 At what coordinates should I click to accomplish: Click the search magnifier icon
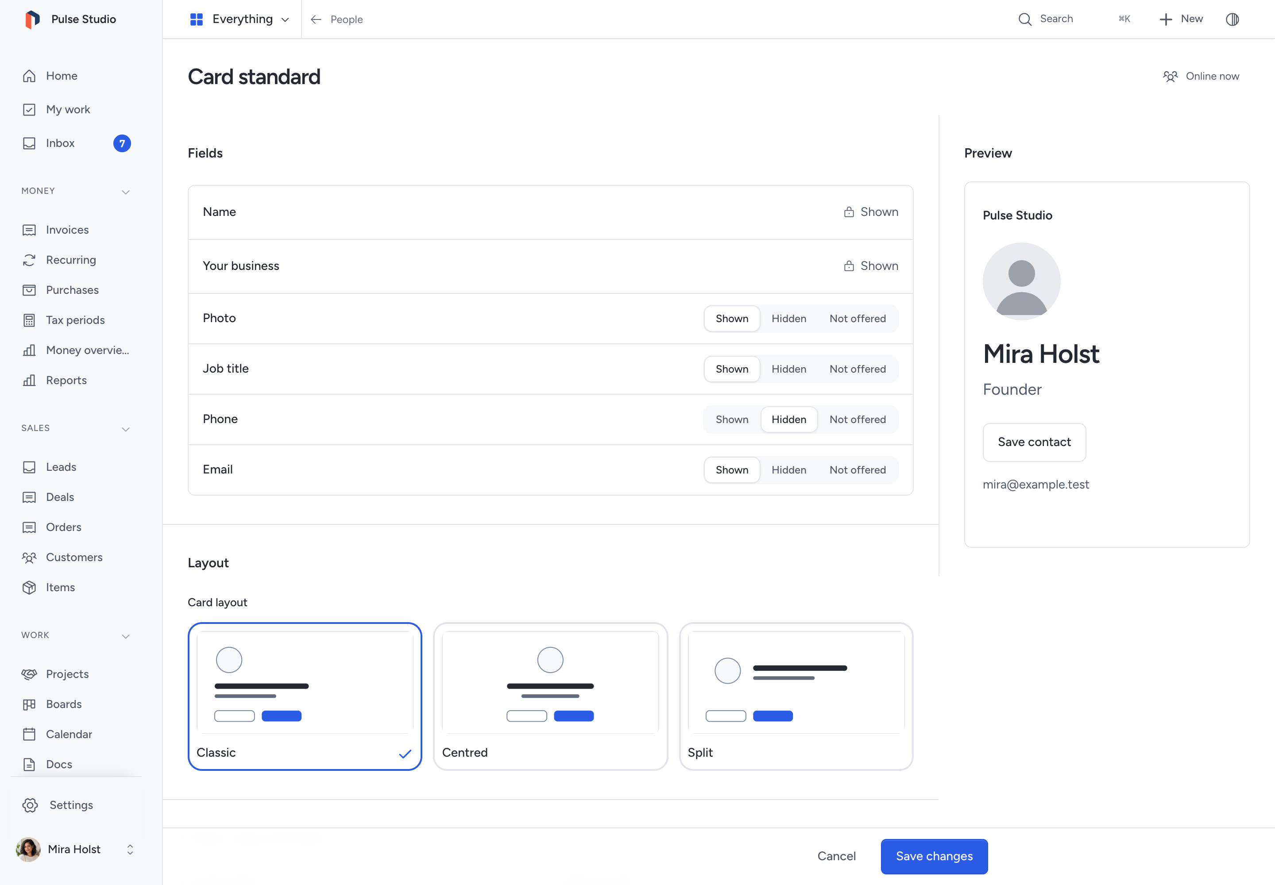coord(1025,19)
